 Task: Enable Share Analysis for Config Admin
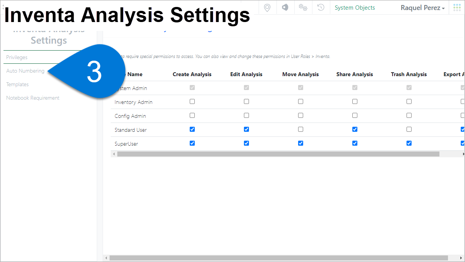coord(355,116)
